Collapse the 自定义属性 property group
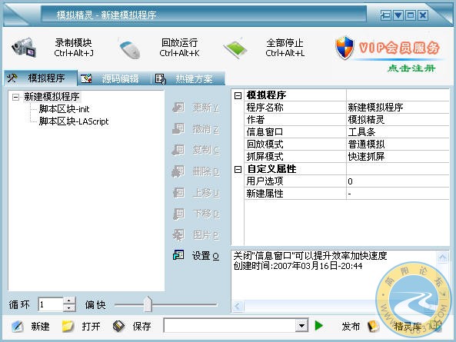The image size is (456, 342). pos(238,169)
